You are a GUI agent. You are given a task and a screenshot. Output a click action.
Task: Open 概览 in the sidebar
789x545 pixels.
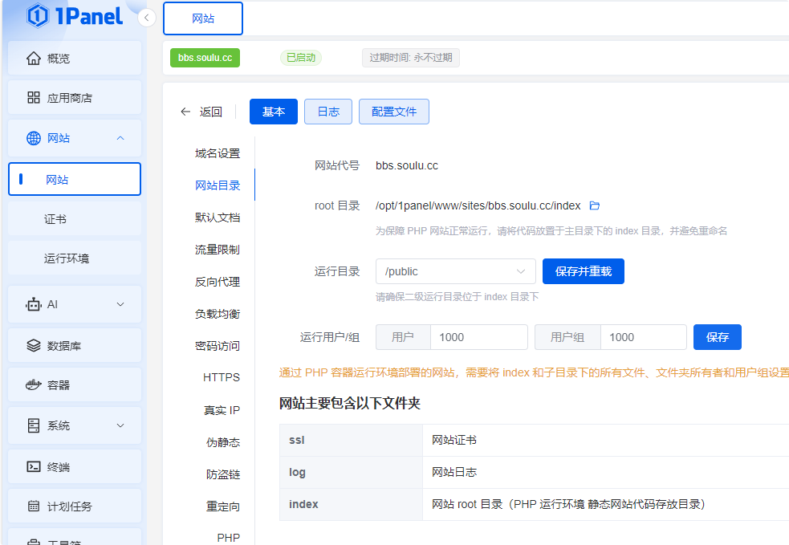(75, 59)
